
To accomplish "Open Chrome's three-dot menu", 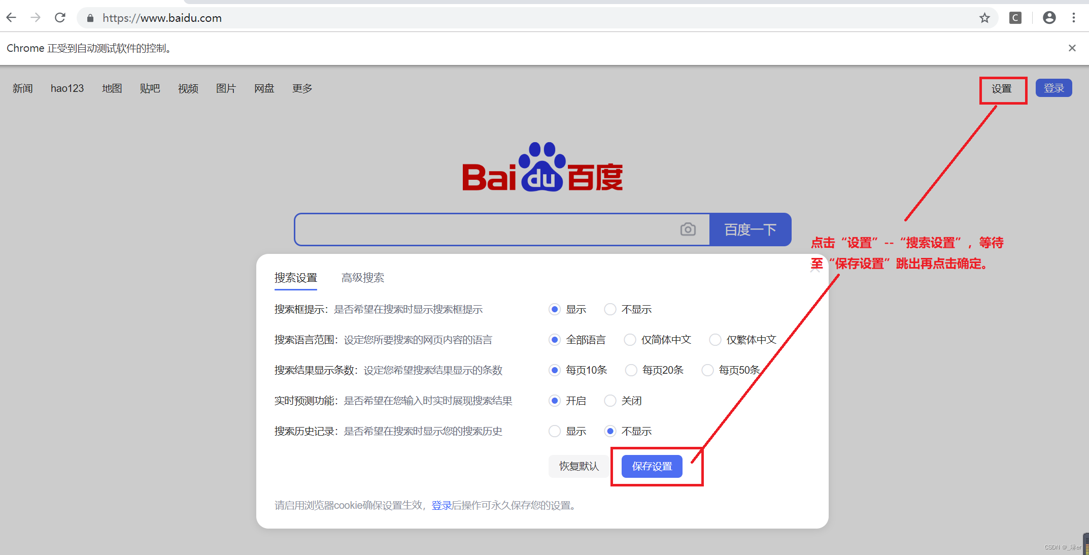I will 1074,18.
